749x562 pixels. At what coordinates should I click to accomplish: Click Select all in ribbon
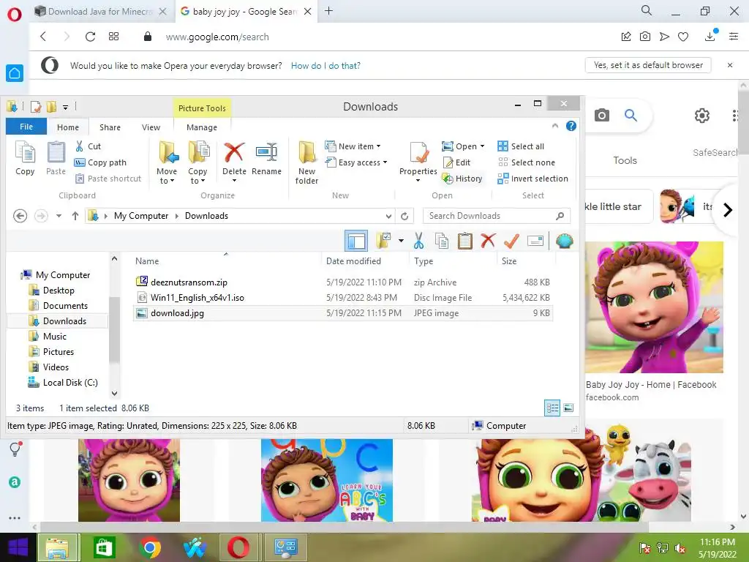(521, 146)
